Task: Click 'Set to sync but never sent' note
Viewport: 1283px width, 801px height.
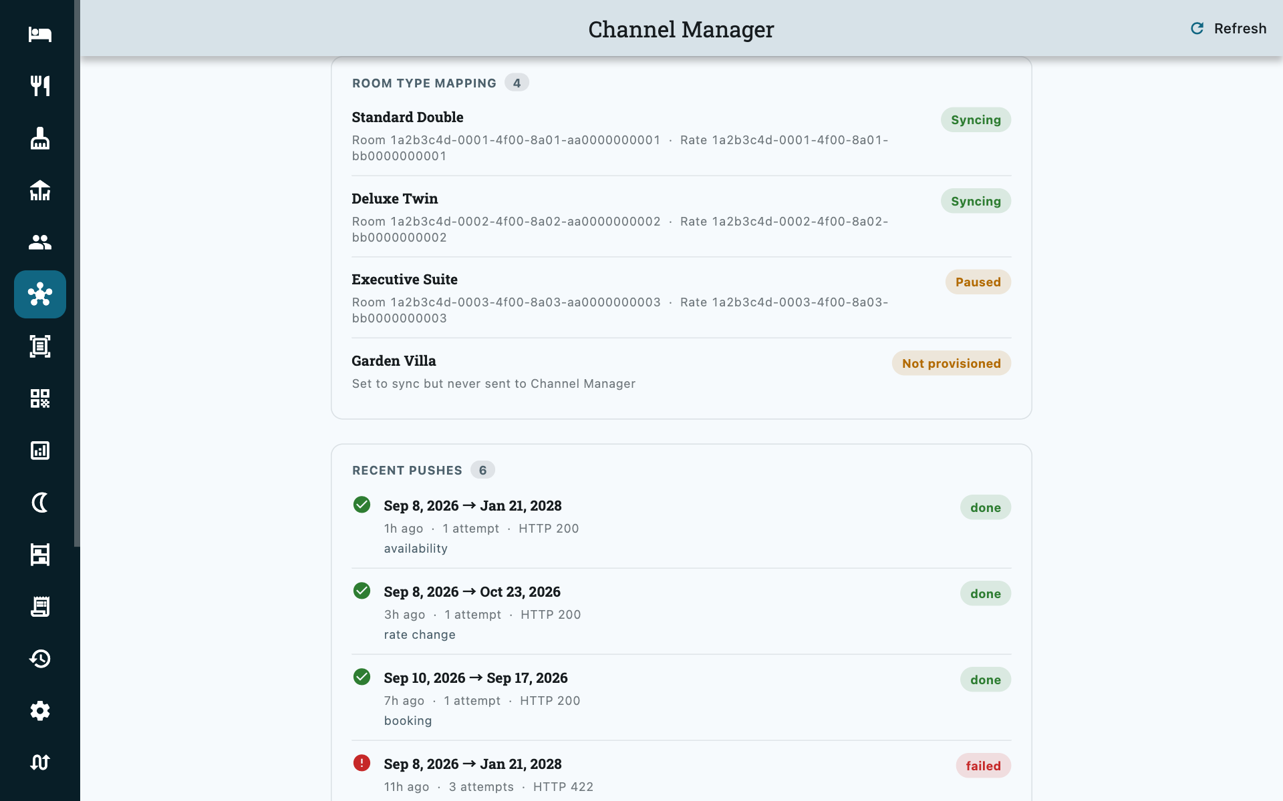Action: click(x=494, y=384)
